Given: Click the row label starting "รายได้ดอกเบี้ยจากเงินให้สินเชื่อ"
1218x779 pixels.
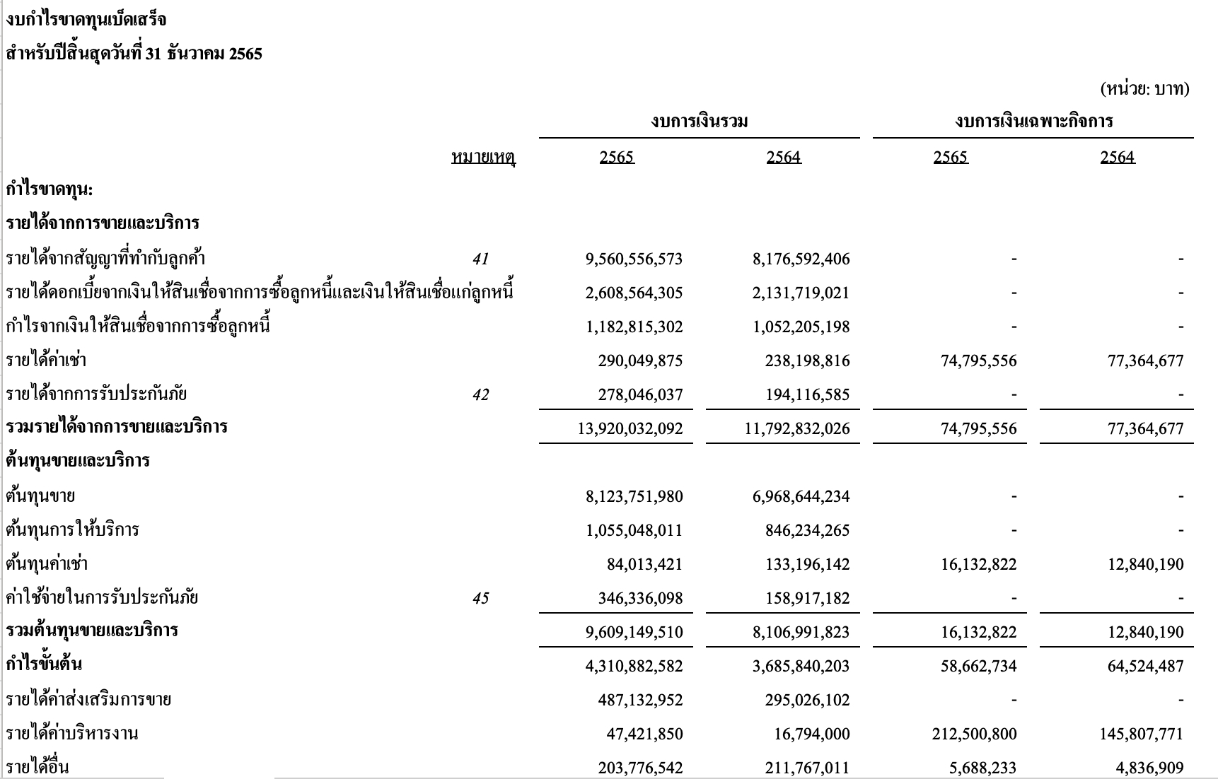Looking at the screenshot, I should click(260, 293).
